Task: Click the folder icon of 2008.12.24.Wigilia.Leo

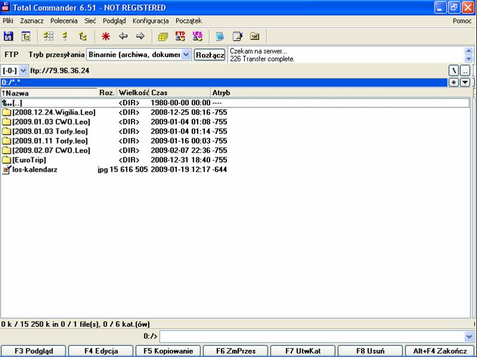Action: tap(7, 112)
